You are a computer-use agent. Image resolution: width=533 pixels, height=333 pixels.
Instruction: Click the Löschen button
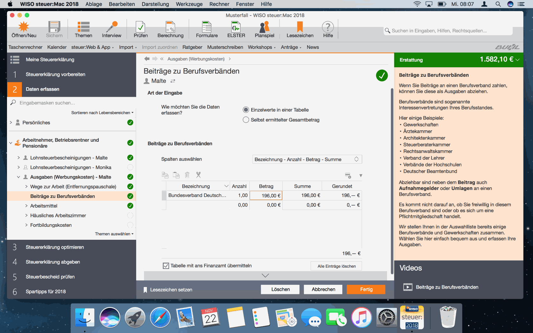tap(280, 289)
